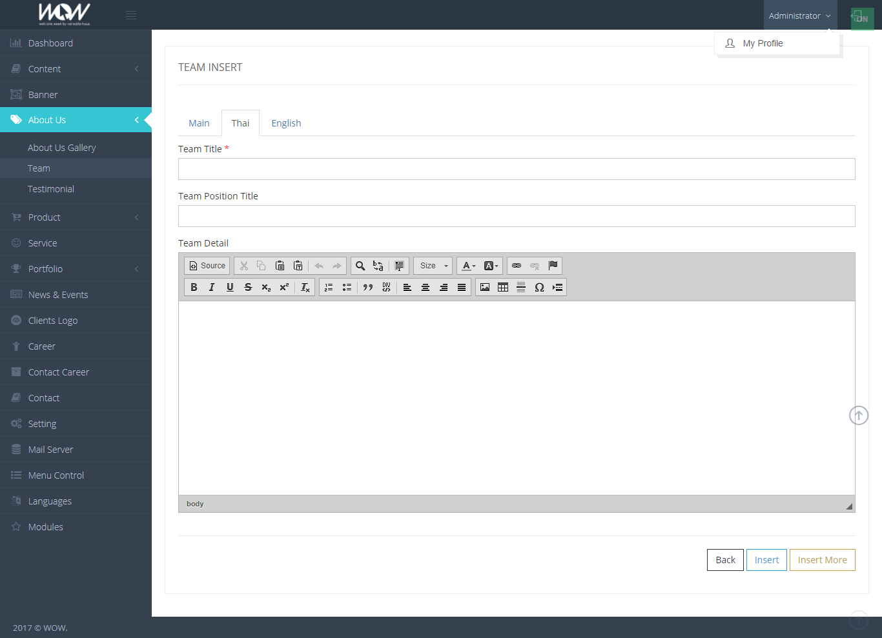
Task: Click the Team Title input field
Action: point(517,169)
